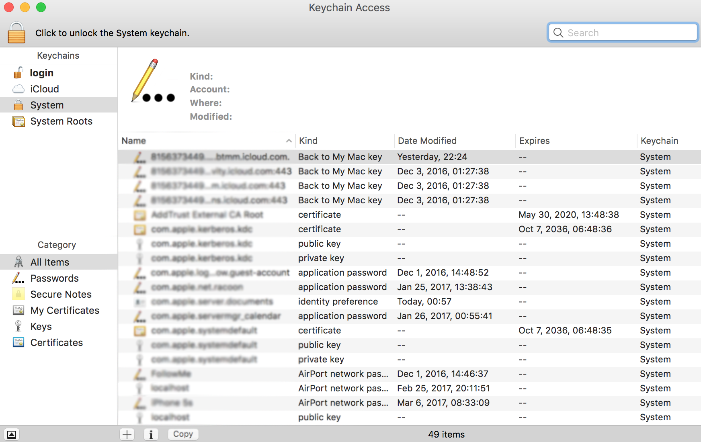The width and height of the screenshot is (701, 442).
Task: Filter by My Certificates
Action: [65, 310]
